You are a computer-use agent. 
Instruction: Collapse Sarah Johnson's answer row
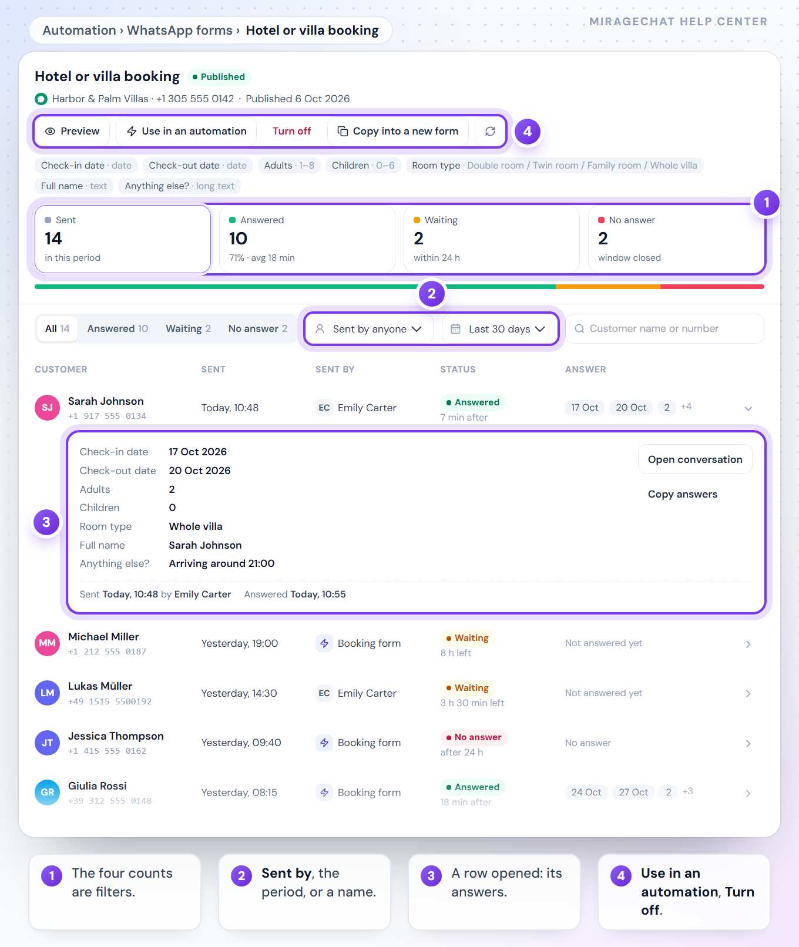[748, 408]
